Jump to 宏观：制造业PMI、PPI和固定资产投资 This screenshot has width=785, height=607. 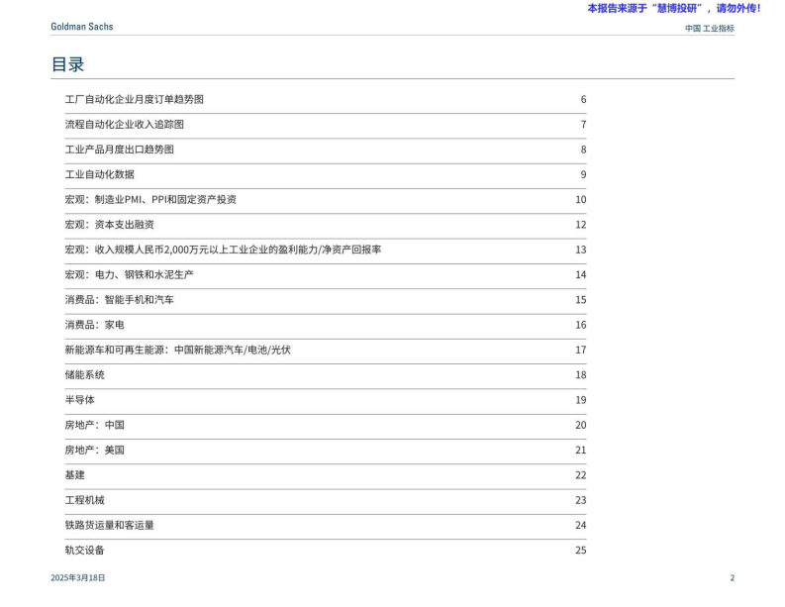click(x=150, y=199)
